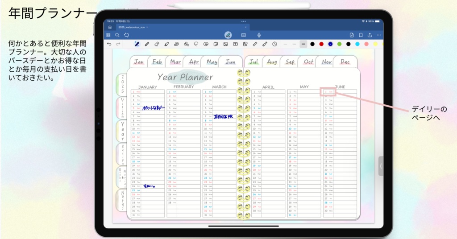Jump to the Feb planner tab
This screenshot has height=239, width=457.
coord(157,62)
